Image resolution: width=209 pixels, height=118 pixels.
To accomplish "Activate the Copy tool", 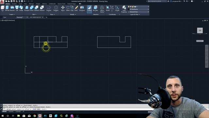I will (x=72, y=8).
